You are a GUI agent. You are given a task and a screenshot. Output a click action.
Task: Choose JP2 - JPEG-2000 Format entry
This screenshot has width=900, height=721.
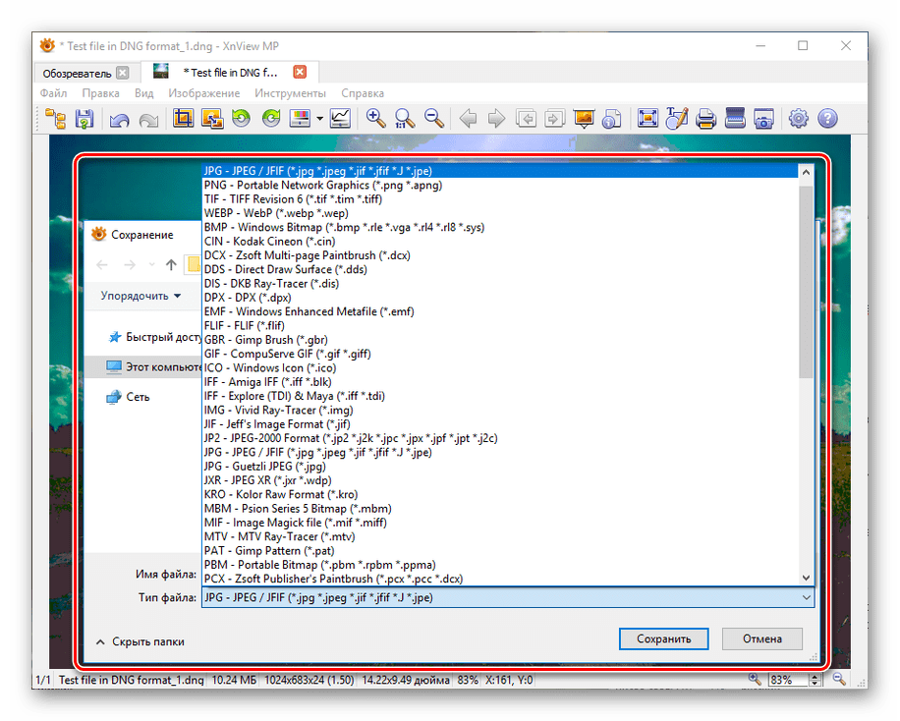500,438
